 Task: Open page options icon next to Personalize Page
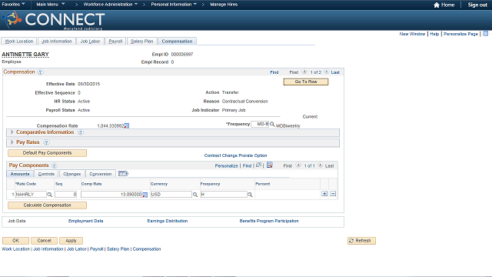click(x=485, y=34)
